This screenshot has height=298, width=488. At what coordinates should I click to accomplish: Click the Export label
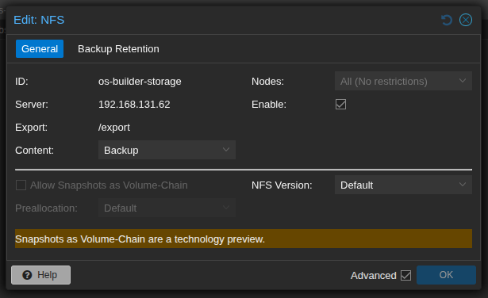(31, 128)
